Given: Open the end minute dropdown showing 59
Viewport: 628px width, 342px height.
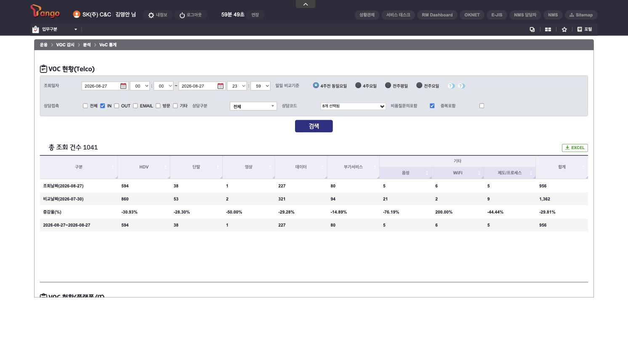Looking at the screenshot, I should click(x=261, y=86).
